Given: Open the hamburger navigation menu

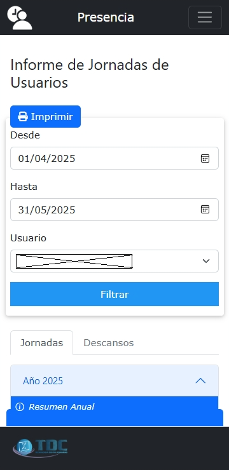Looking at the screenshot, I should coord(205,17).
